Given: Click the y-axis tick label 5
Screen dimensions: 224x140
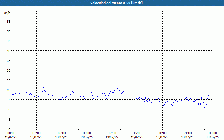Looking at the screenshot, I should [10, 120].
